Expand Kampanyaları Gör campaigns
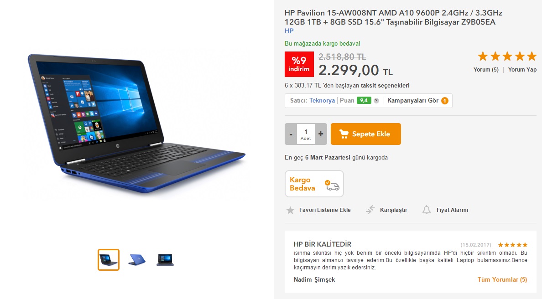Screen dimensions: 542x299 [413, 100]
